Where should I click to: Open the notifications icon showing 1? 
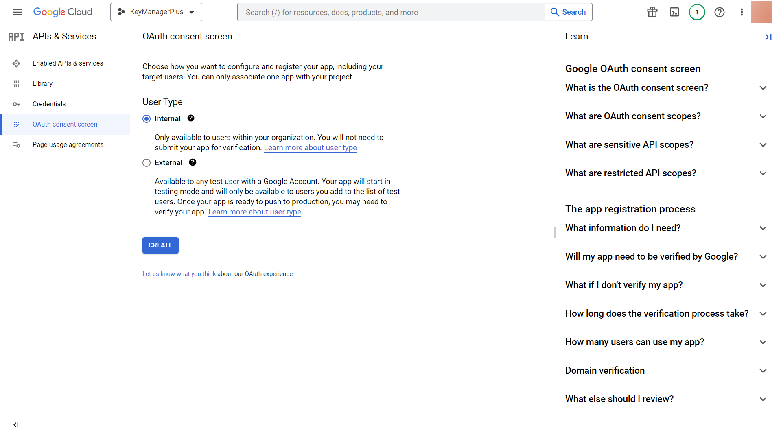697,12
